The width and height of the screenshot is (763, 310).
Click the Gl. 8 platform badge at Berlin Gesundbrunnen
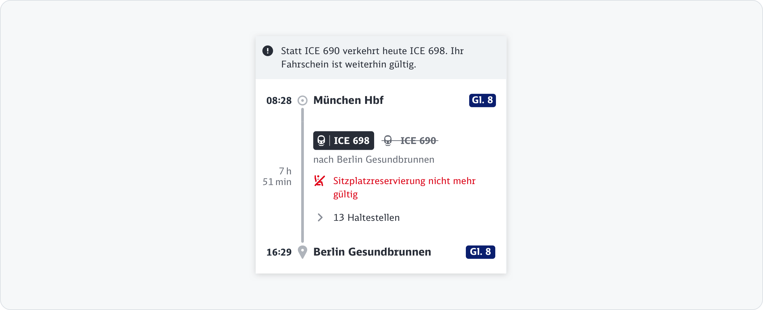pyautogui.click(x=480, y=252)
